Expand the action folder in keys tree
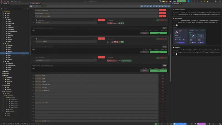 pyautogui.click(x=4, y=13)
